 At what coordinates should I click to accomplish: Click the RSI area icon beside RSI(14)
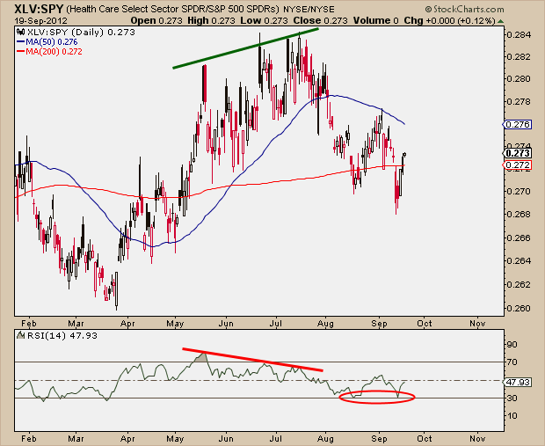(21, 335)
